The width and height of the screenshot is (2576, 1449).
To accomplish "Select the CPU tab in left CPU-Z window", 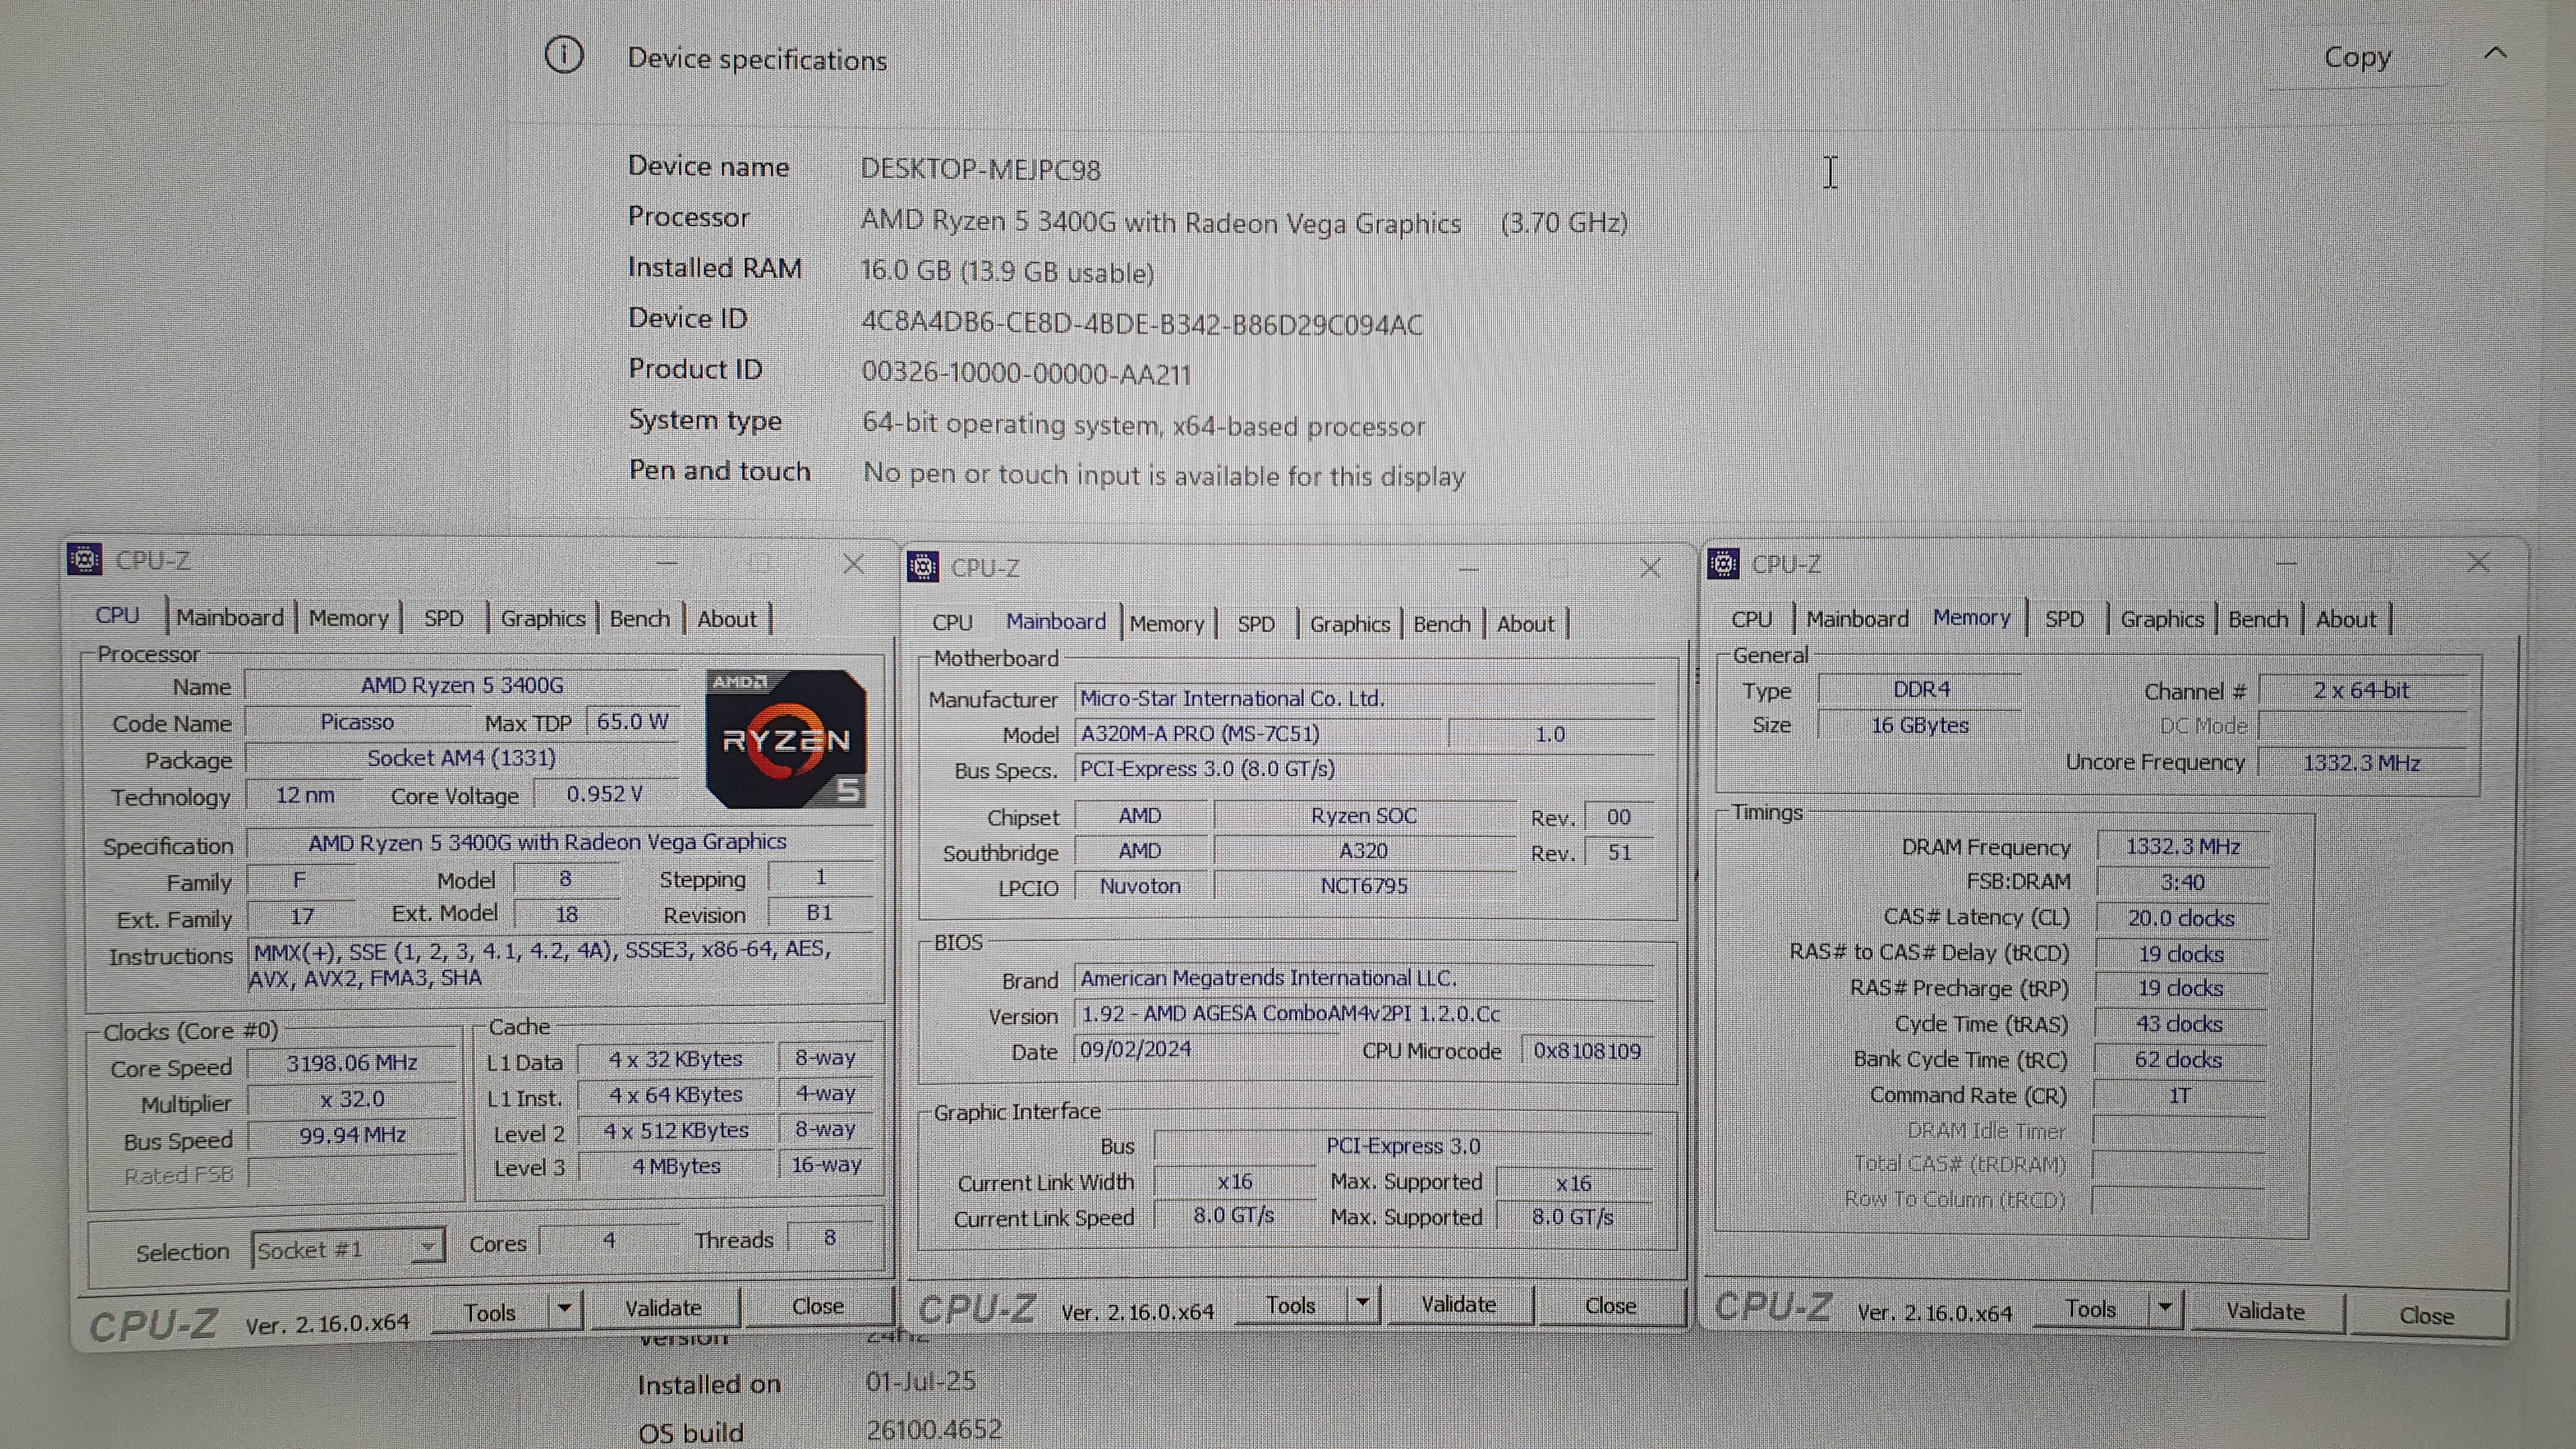I will coord(117,615).
